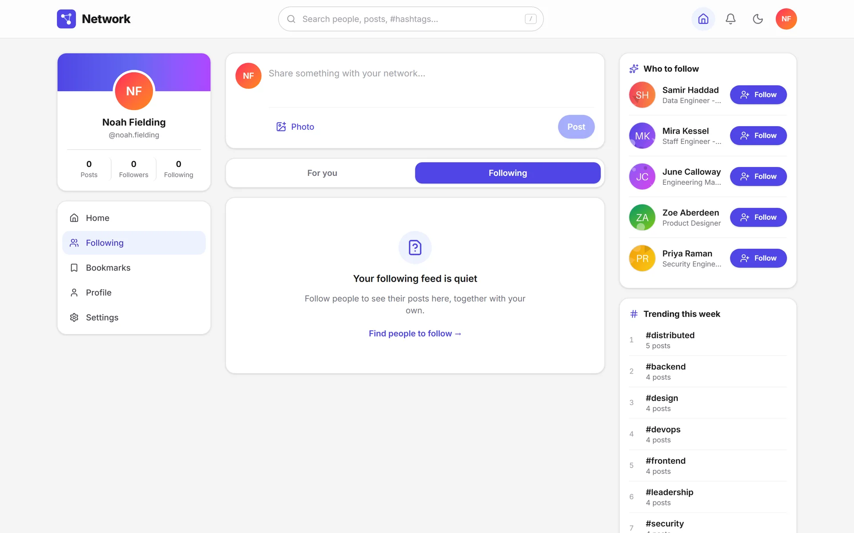
Task: Open the #frontend trending hashtag
Action: coord(665,461)
